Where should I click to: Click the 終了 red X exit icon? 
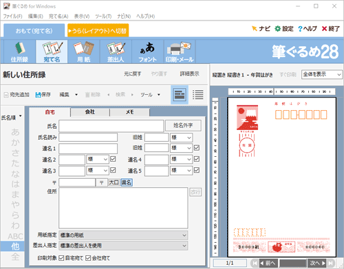pyautogui.click(x=324, y=29)
